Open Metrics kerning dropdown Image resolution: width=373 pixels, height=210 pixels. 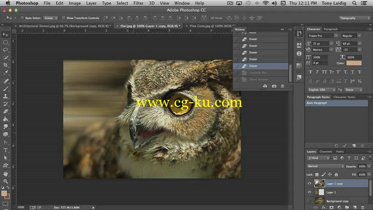tap(331, 49)
